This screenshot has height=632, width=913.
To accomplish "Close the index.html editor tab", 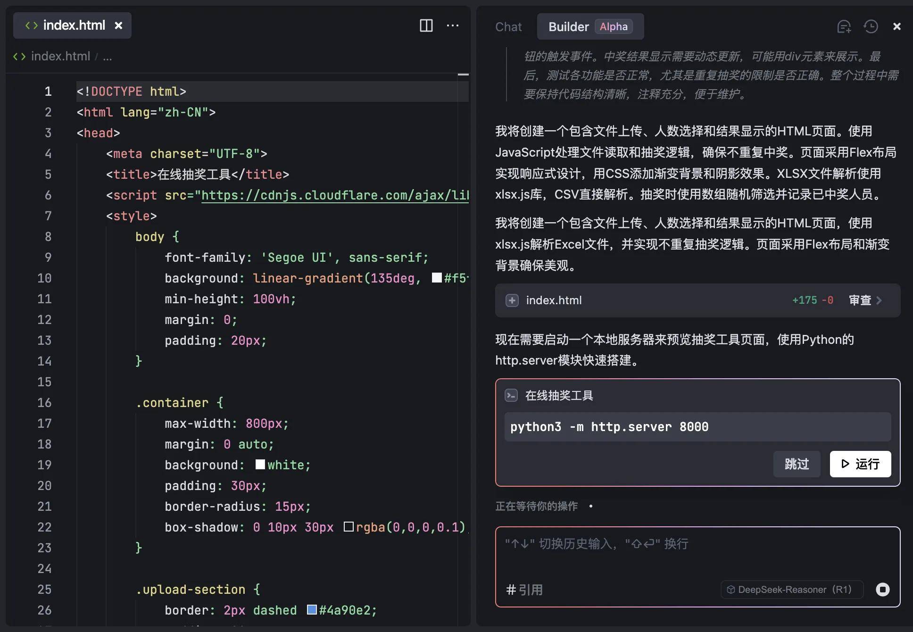I will tap(118, 25).
